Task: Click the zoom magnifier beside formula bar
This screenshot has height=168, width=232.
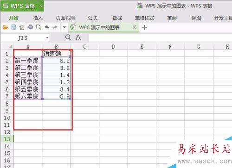Action: [x=68, y=37]
